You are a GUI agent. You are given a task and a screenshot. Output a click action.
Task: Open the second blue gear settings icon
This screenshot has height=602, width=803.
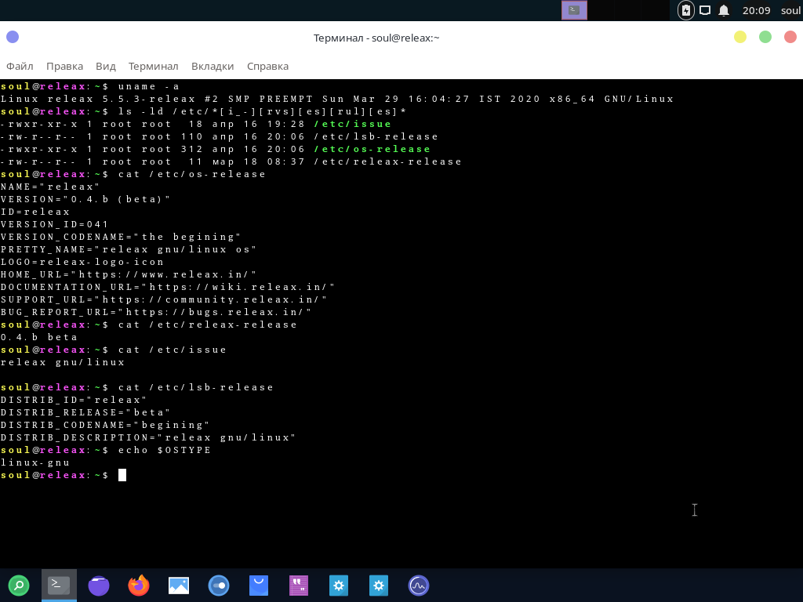tap(379, 585)
